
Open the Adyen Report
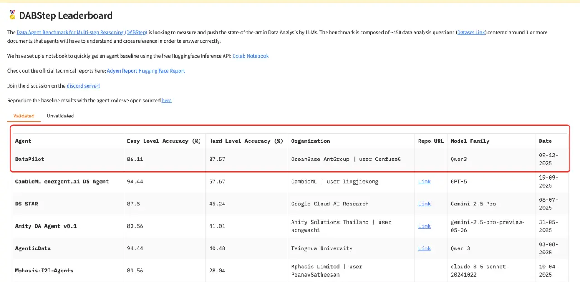point(122,71)
